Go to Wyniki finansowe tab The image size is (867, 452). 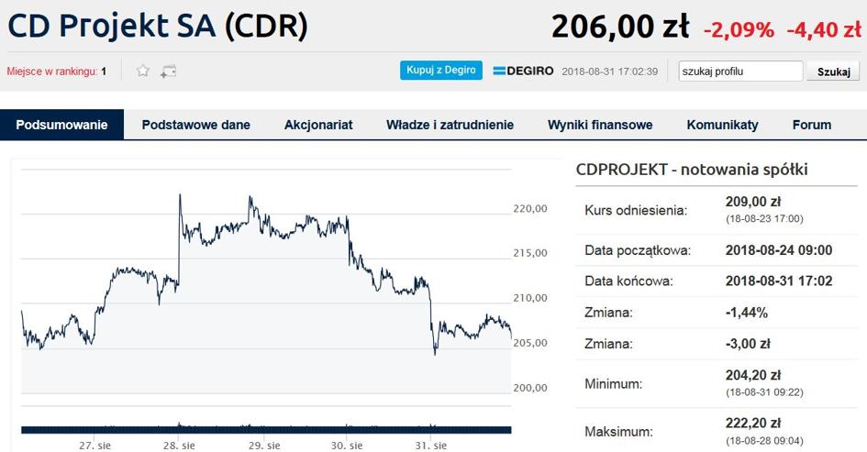[x=600, y=125]
